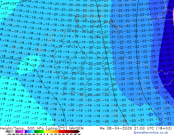Click the NAVGEM model label
174x135 pixels.
(76, 128)
